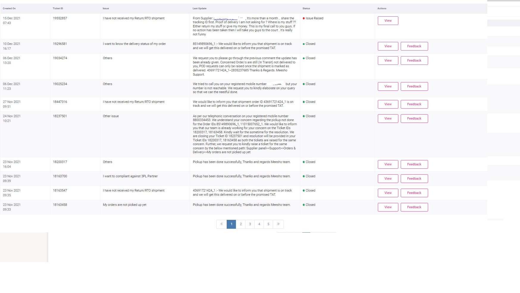520x293 pixels.
Task: Go to previous page using double-left arrow
Action: (221, 224)
